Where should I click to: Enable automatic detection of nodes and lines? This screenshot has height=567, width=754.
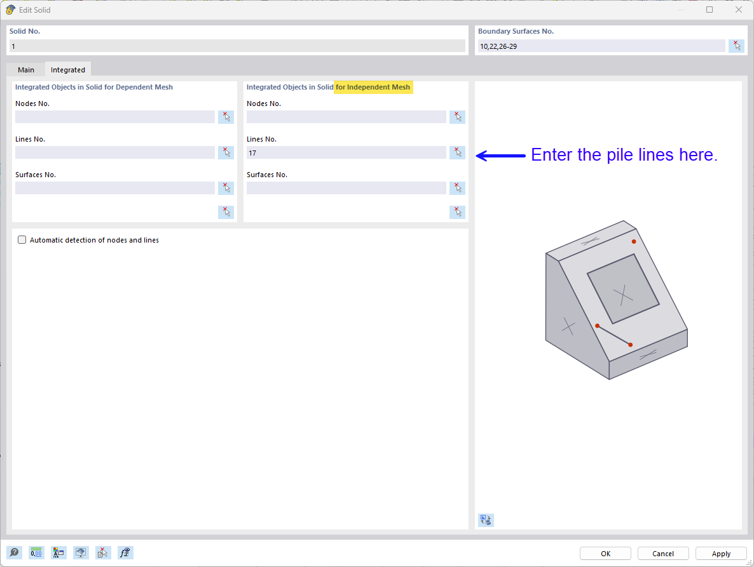click(22, 239)
